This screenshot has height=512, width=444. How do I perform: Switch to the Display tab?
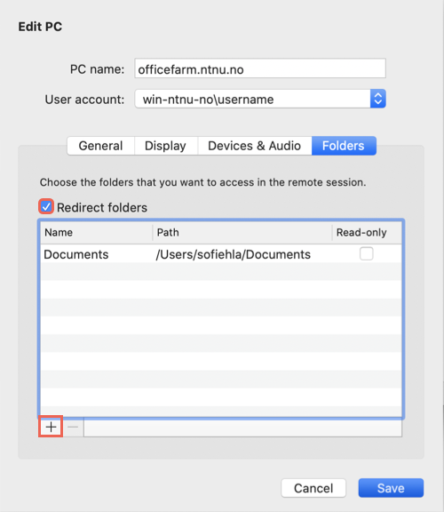click(x=165, y=146)
